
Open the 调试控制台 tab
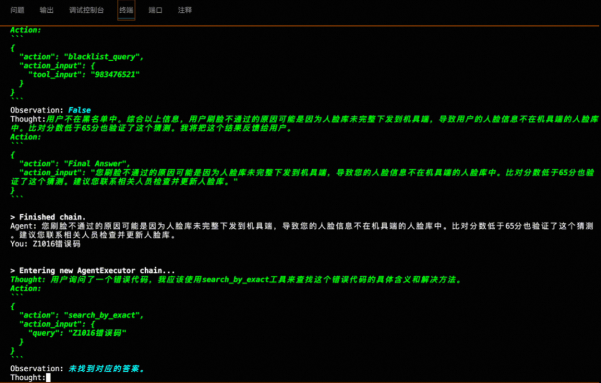tap(86, 11)
